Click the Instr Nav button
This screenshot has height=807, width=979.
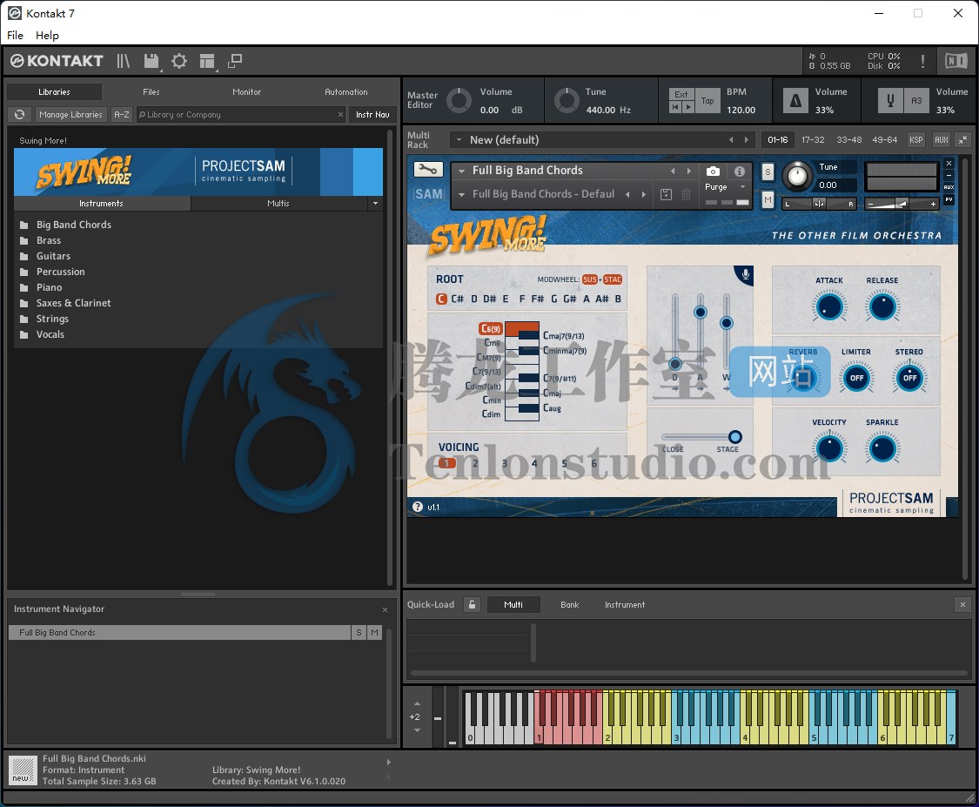pyautogui.click(x=372, y=114)
